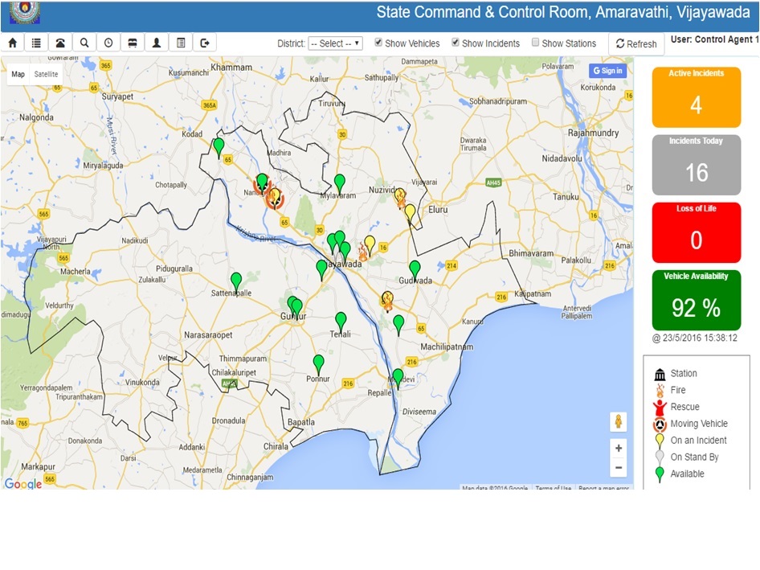This screenshot has height=570, width=760.
Task: Open the report document icon
Action: [x=181, y=43]
